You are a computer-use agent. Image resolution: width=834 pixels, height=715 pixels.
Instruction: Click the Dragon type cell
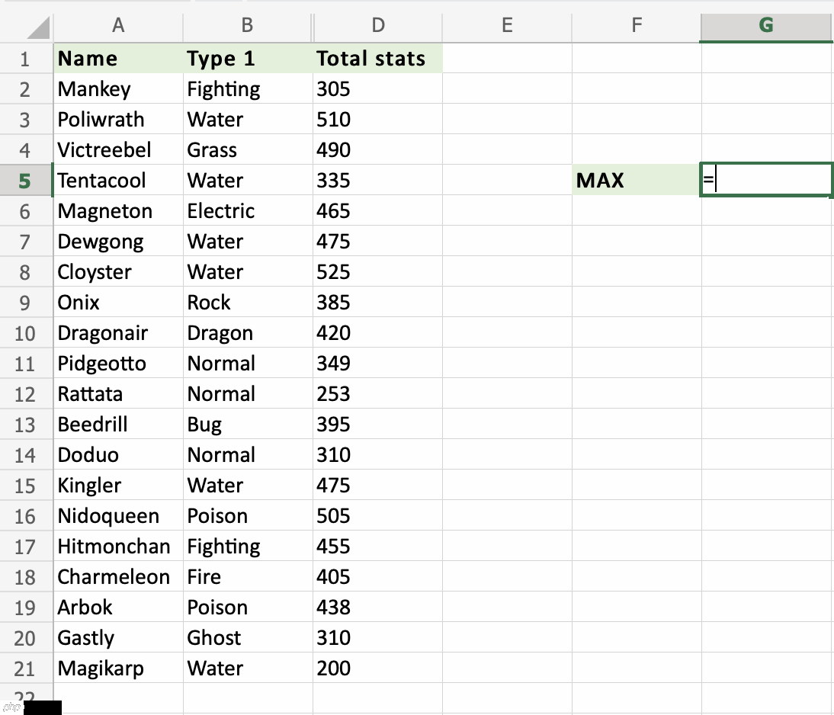point(248,333)
